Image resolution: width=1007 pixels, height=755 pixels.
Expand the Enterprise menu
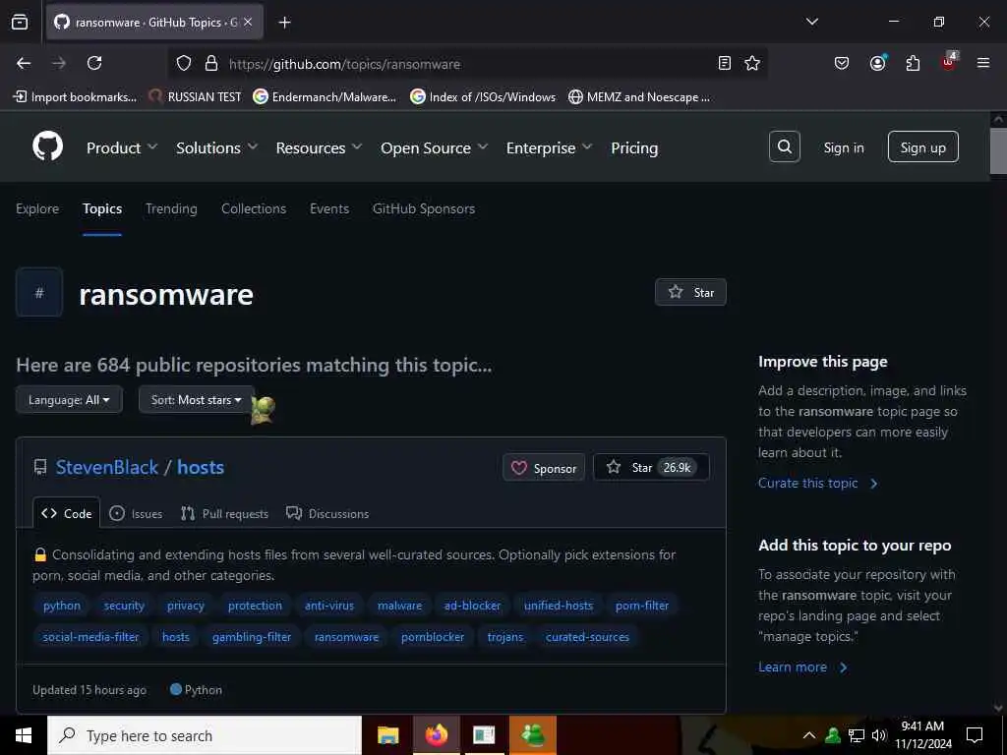tap(549, 147)
